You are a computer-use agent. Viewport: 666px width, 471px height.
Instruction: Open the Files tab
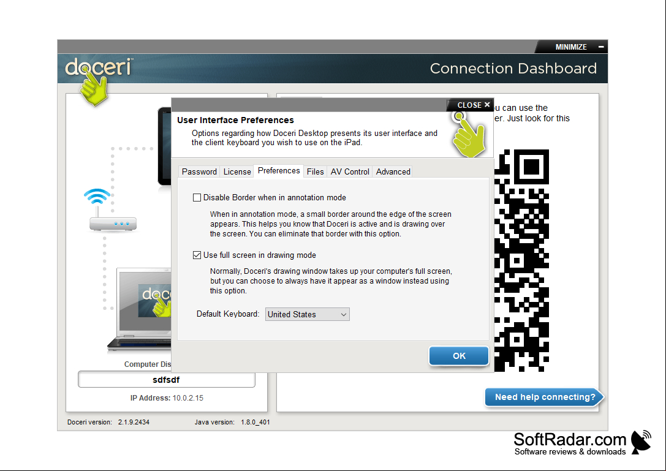pyautogui.click(x=315, y=171)
